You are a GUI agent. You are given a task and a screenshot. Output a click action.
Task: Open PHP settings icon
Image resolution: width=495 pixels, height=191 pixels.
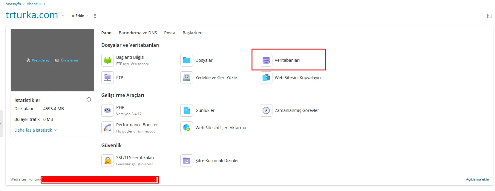[x=108, y=110]
